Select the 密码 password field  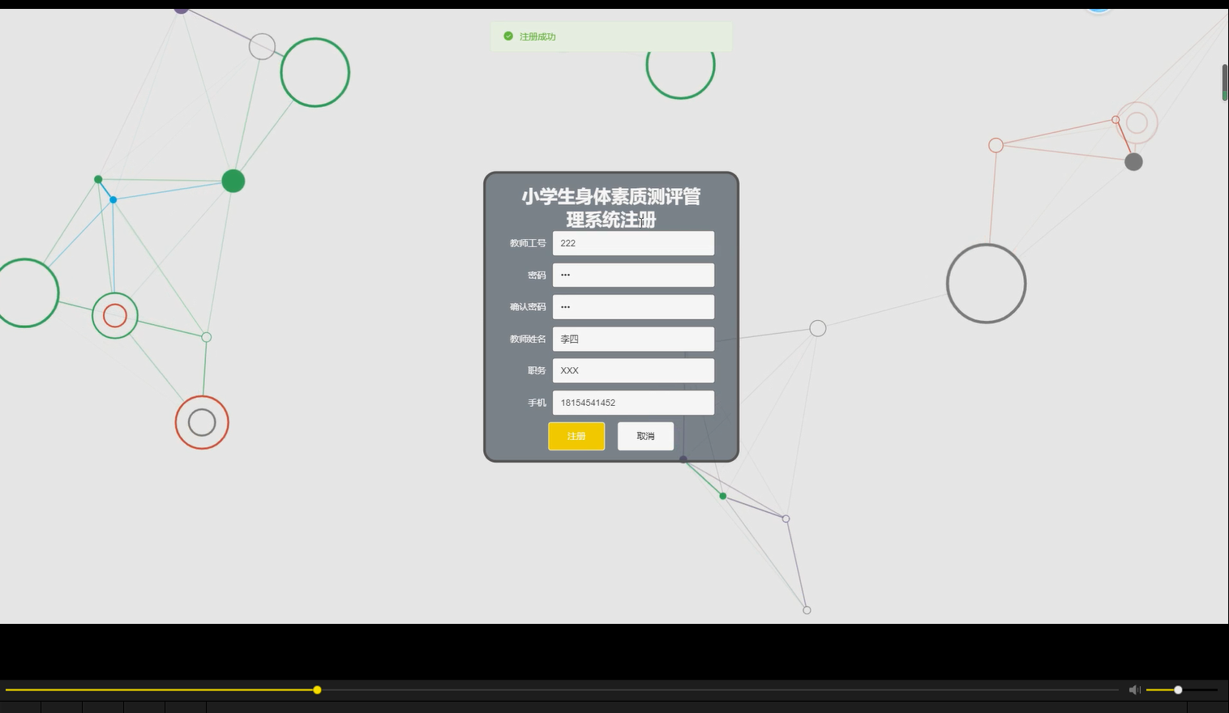[633, 275]
